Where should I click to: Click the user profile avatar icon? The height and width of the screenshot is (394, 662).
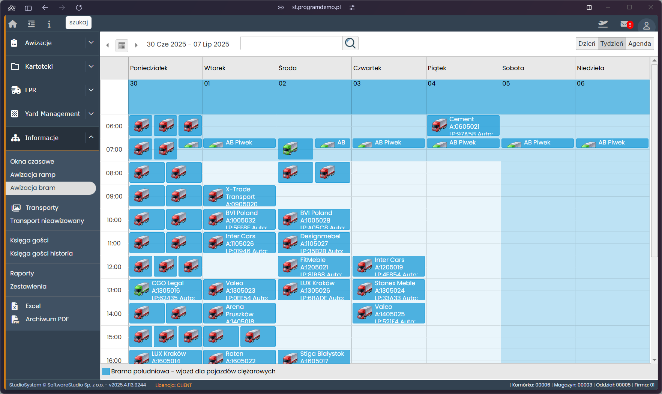(646, 26)
